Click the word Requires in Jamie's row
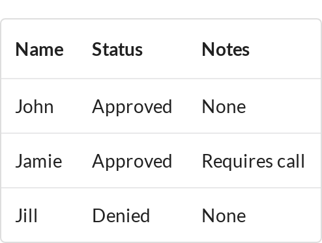This screenshot has width=322, height=243. click(237, 162)
